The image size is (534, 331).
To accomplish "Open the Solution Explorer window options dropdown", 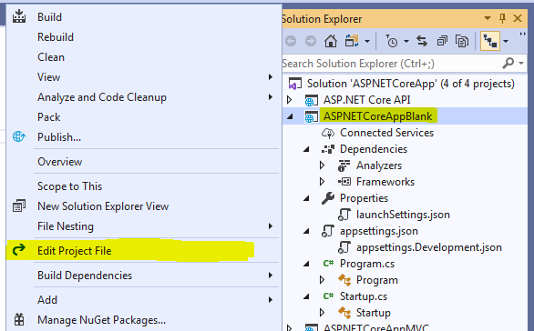I will (x=488, y=18).
